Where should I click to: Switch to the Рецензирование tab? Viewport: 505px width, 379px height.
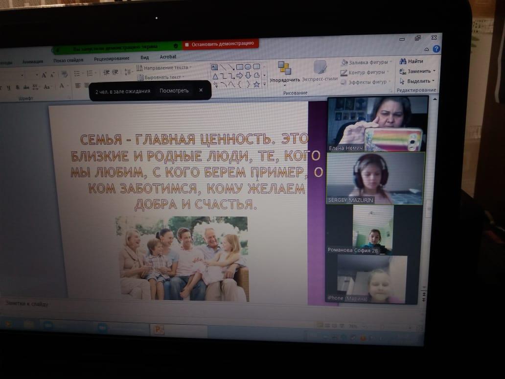pos(112,59)
